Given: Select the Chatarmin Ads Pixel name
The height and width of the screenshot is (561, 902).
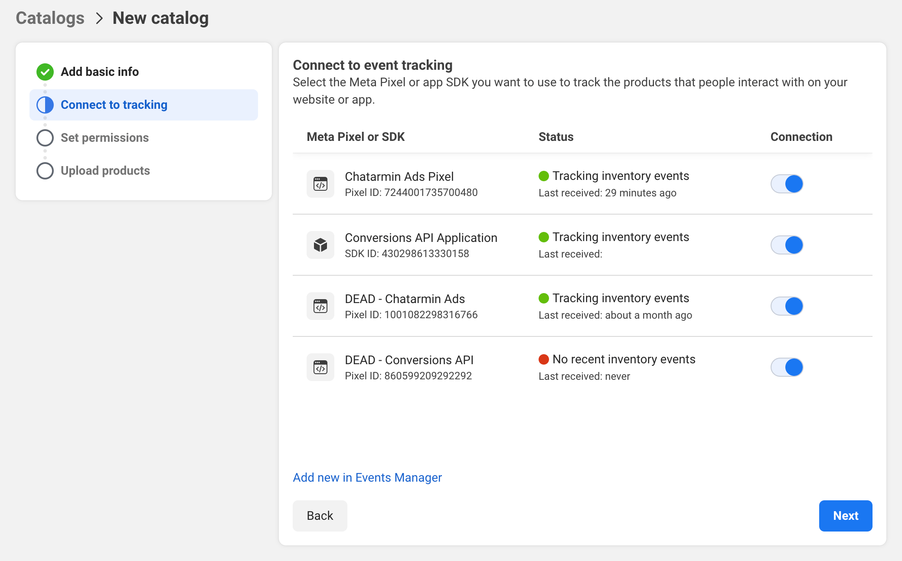Looking at the screenshot, I should point(399,176).
